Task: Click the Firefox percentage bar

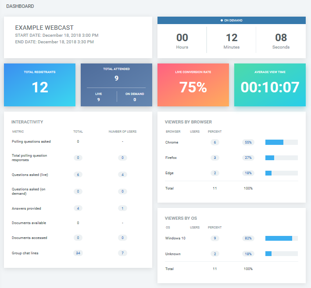Action: click(282, 158)
